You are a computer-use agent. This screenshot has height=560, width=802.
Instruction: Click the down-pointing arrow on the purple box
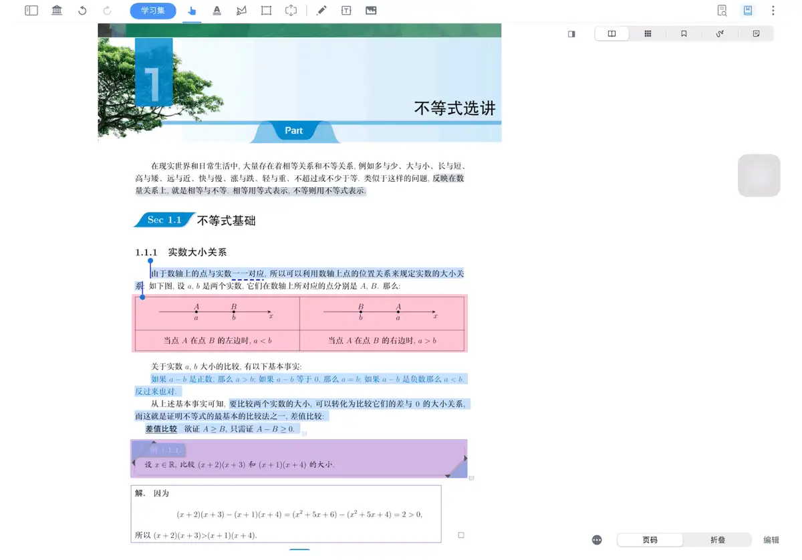pyautogui.click(x=448, y=475)
